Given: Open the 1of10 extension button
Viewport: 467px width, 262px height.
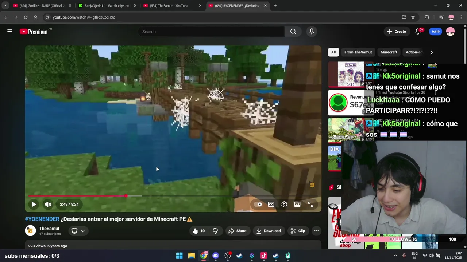Looking at the screenshot, I should click(436, 32).
